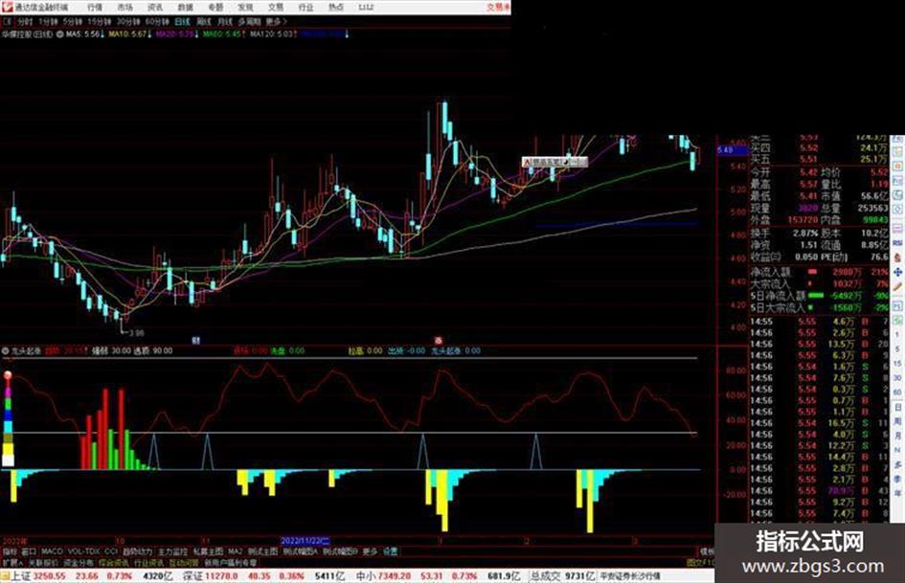Open the 市场 menu

124,8
